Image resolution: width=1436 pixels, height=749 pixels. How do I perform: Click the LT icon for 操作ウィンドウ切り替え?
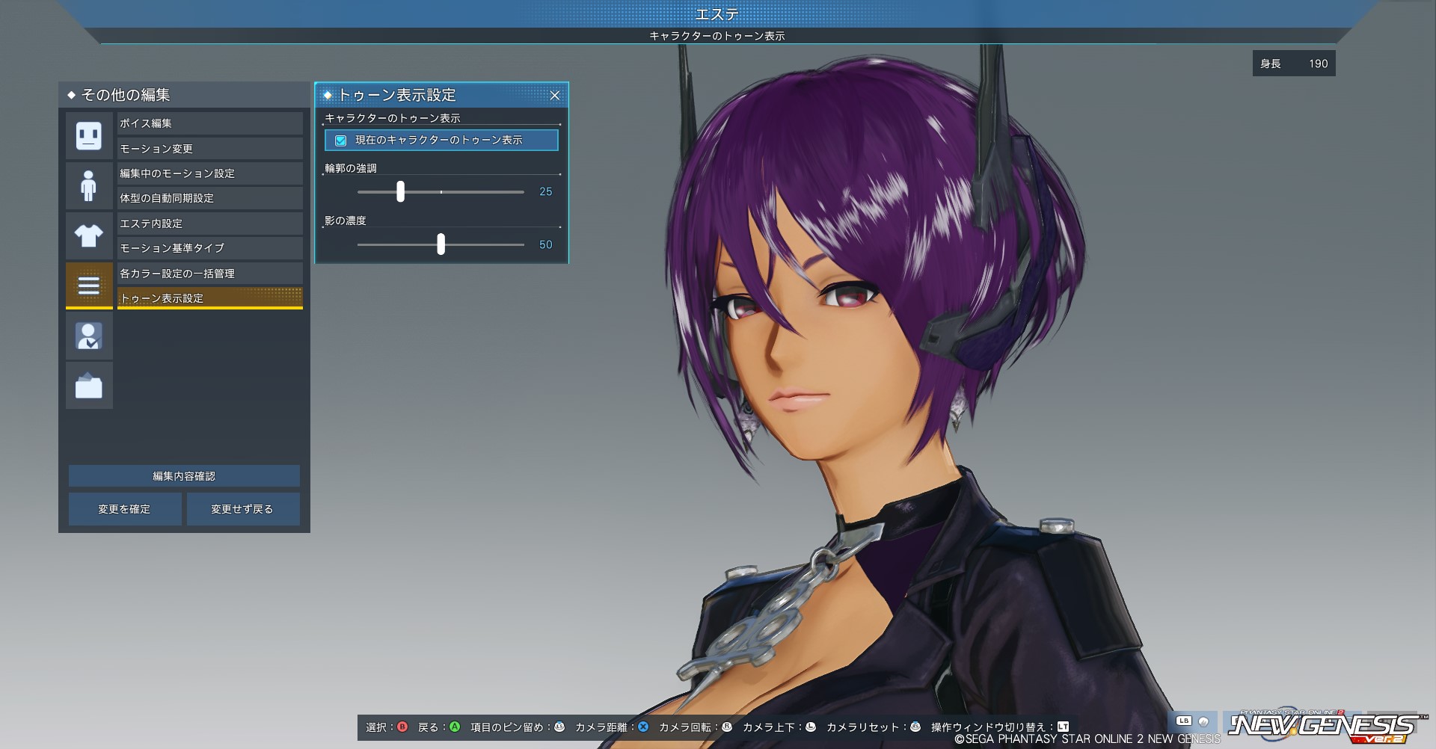1063,727
